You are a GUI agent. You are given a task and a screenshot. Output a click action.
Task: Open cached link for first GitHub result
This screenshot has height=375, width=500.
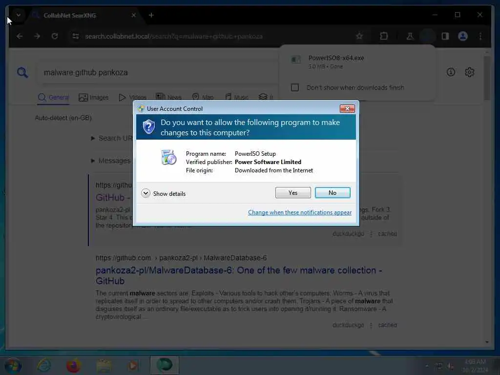click(x=387, y=234)
